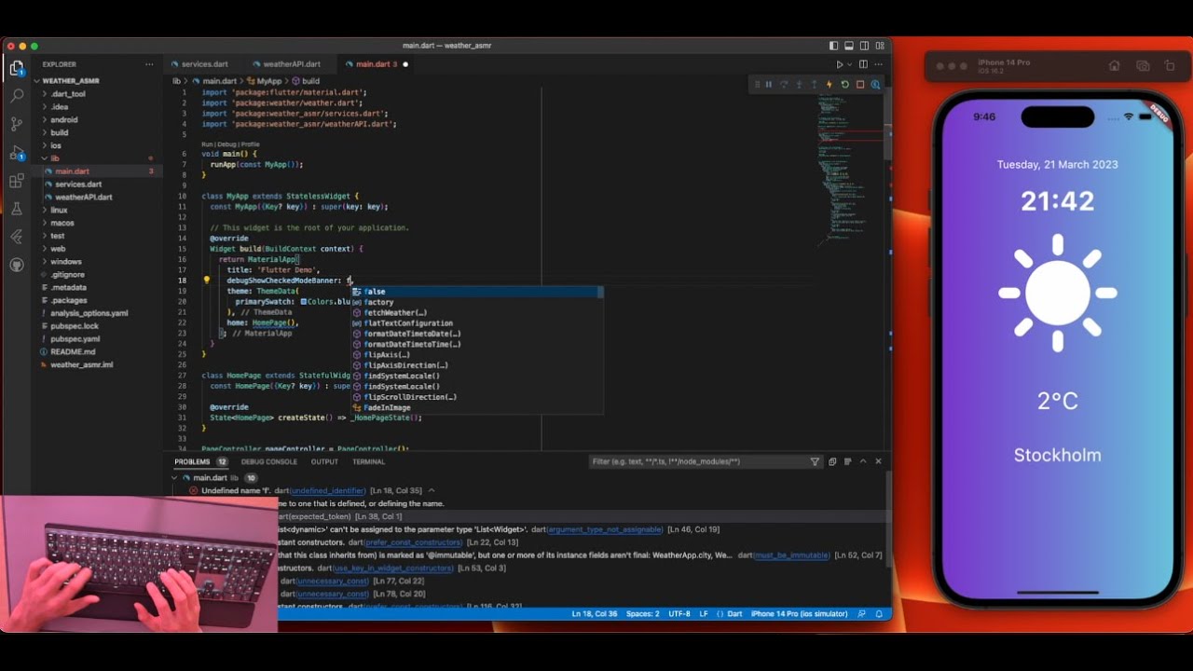The image size is (1193, 671).
Task: Click the Explorer more actions ellipsis
Action: pyautogui.click(x=149, y=64)
